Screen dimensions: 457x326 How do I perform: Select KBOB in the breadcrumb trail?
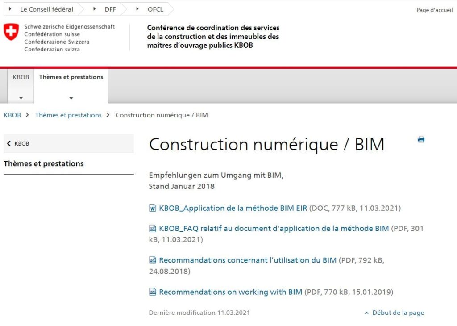[12, 115]
